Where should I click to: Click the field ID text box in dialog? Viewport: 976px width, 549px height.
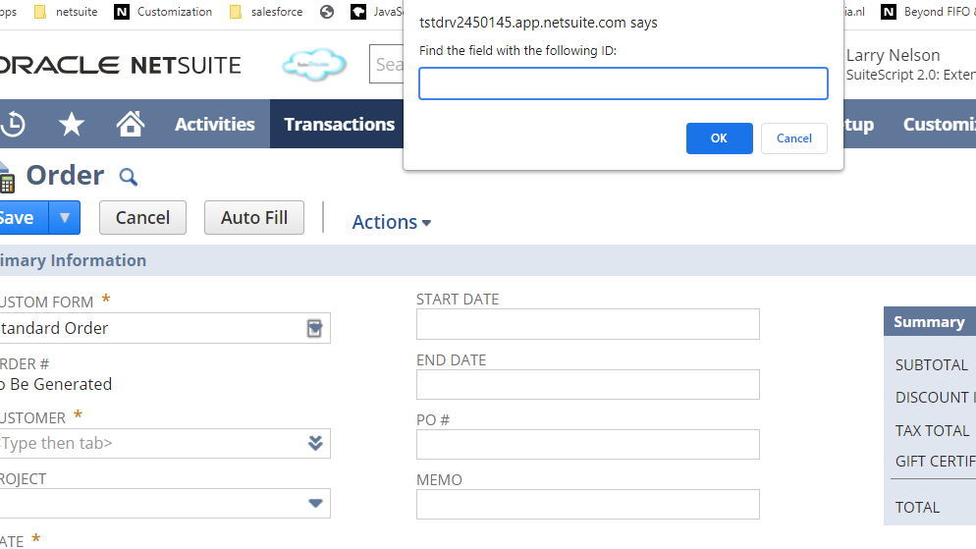point(623,83)
